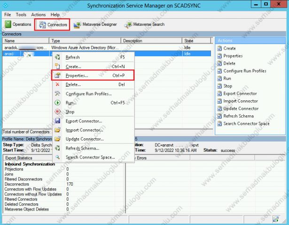Click the Export Connector disk icon
289x225 pixels.
coord(57,120)
